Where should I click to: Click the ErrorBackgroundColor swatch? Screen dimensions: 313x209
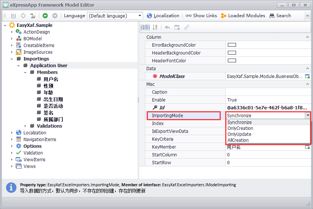[x=232, y=45]
